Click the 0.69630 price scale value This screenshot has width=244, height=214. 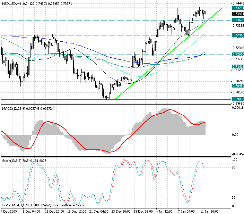tap(238, 103)
